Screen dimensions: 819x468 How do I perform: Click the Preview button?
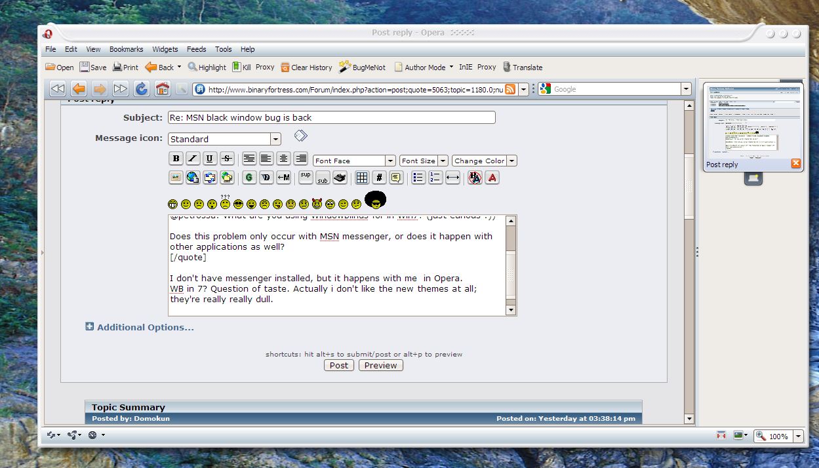(380, 365)
